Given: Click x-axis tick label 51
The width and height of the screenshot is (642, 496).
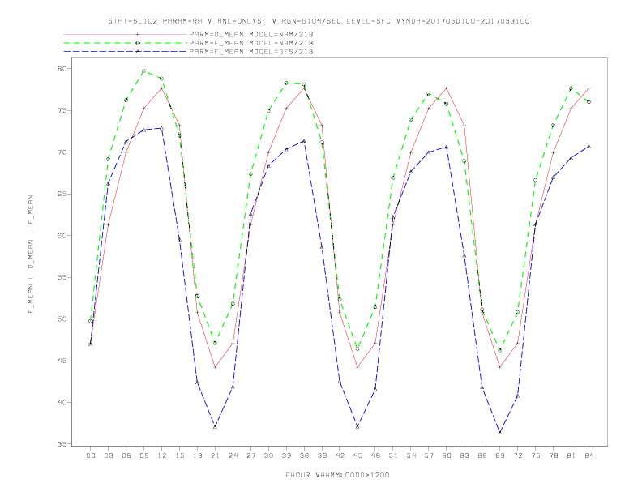Looking at the screenshot, I should point(393,455).
